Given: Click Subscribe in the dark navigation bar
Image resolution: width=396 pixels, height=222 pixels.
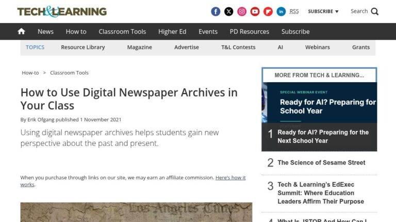Looking at the screenshot, I should pyautogui.click(x=295, y=31).
